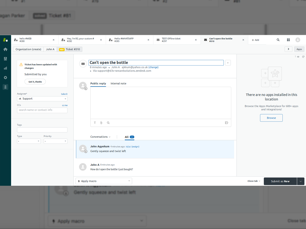Open the Assignee Support dropdown
Screen dimensions: 306x229
(x=42, y=99)
